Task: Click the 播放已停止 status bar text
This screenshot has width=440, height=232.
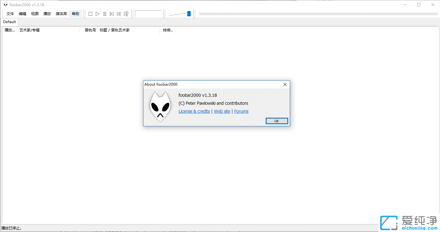Action: [11, 228]
